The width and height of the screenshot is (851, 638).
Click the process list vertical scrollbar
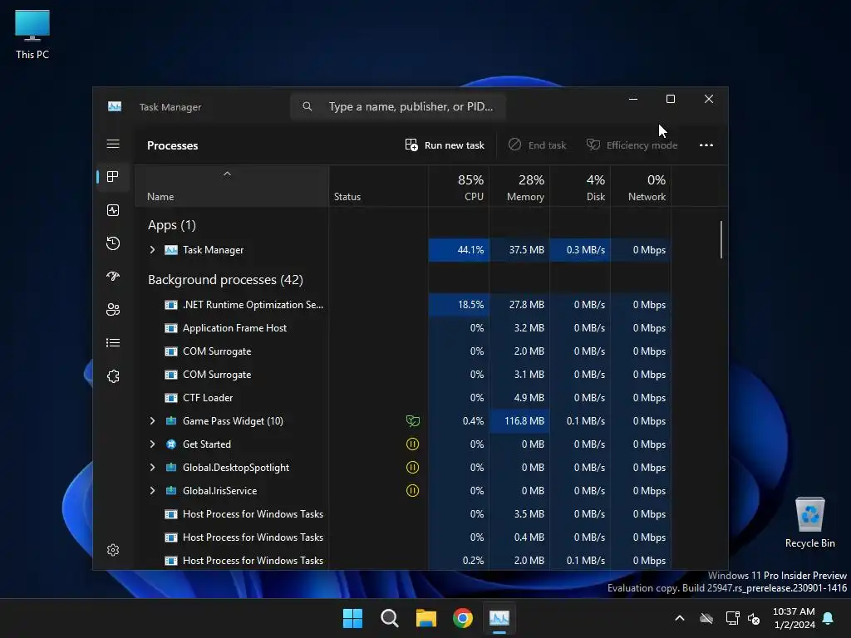[721, 239]
